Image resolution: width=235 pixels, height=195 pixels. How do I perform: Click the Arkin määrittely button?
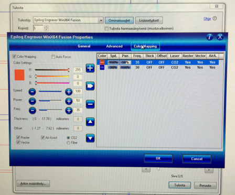coord(33,183)
